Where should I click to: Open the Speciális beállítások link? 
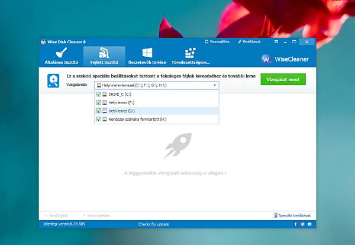pos(293,215)
